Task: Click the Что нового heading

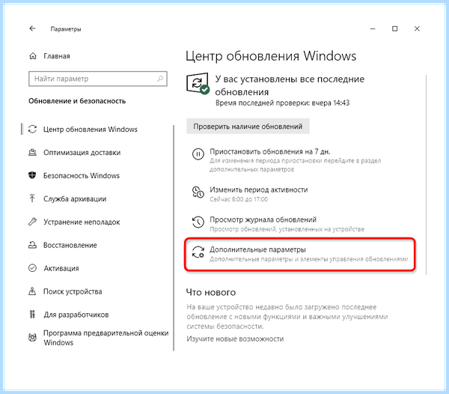Action: 211,292
